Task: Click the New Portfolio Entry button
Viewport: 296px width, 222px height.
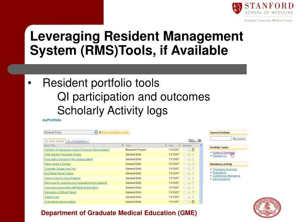Action: 114,132
